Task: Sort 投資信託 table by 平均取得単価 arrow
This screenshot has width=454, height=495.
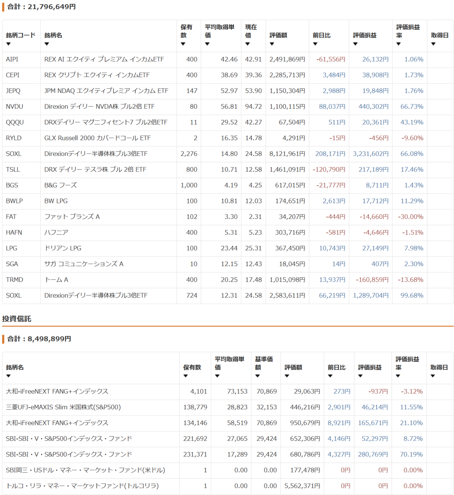Action: coord(217,376)
